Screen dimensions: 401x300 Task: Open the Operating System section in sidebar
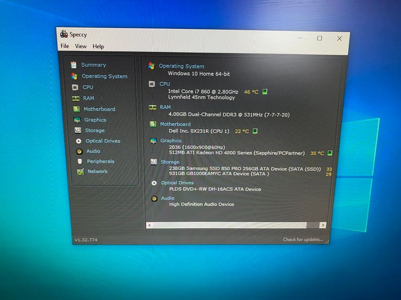tap(104, 76)
